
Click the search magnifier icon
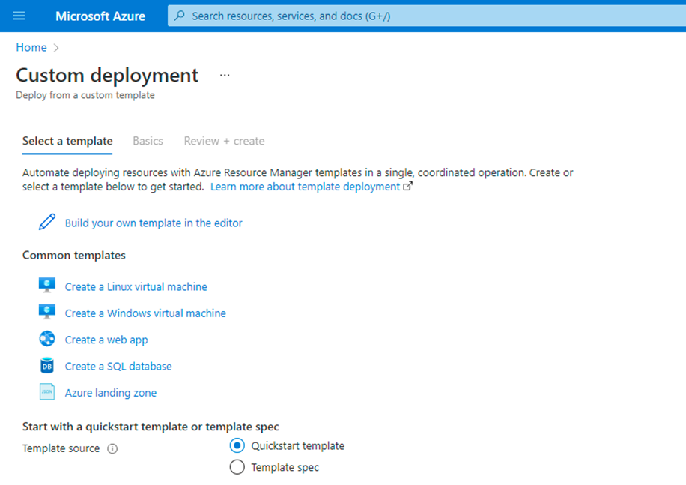180,16
